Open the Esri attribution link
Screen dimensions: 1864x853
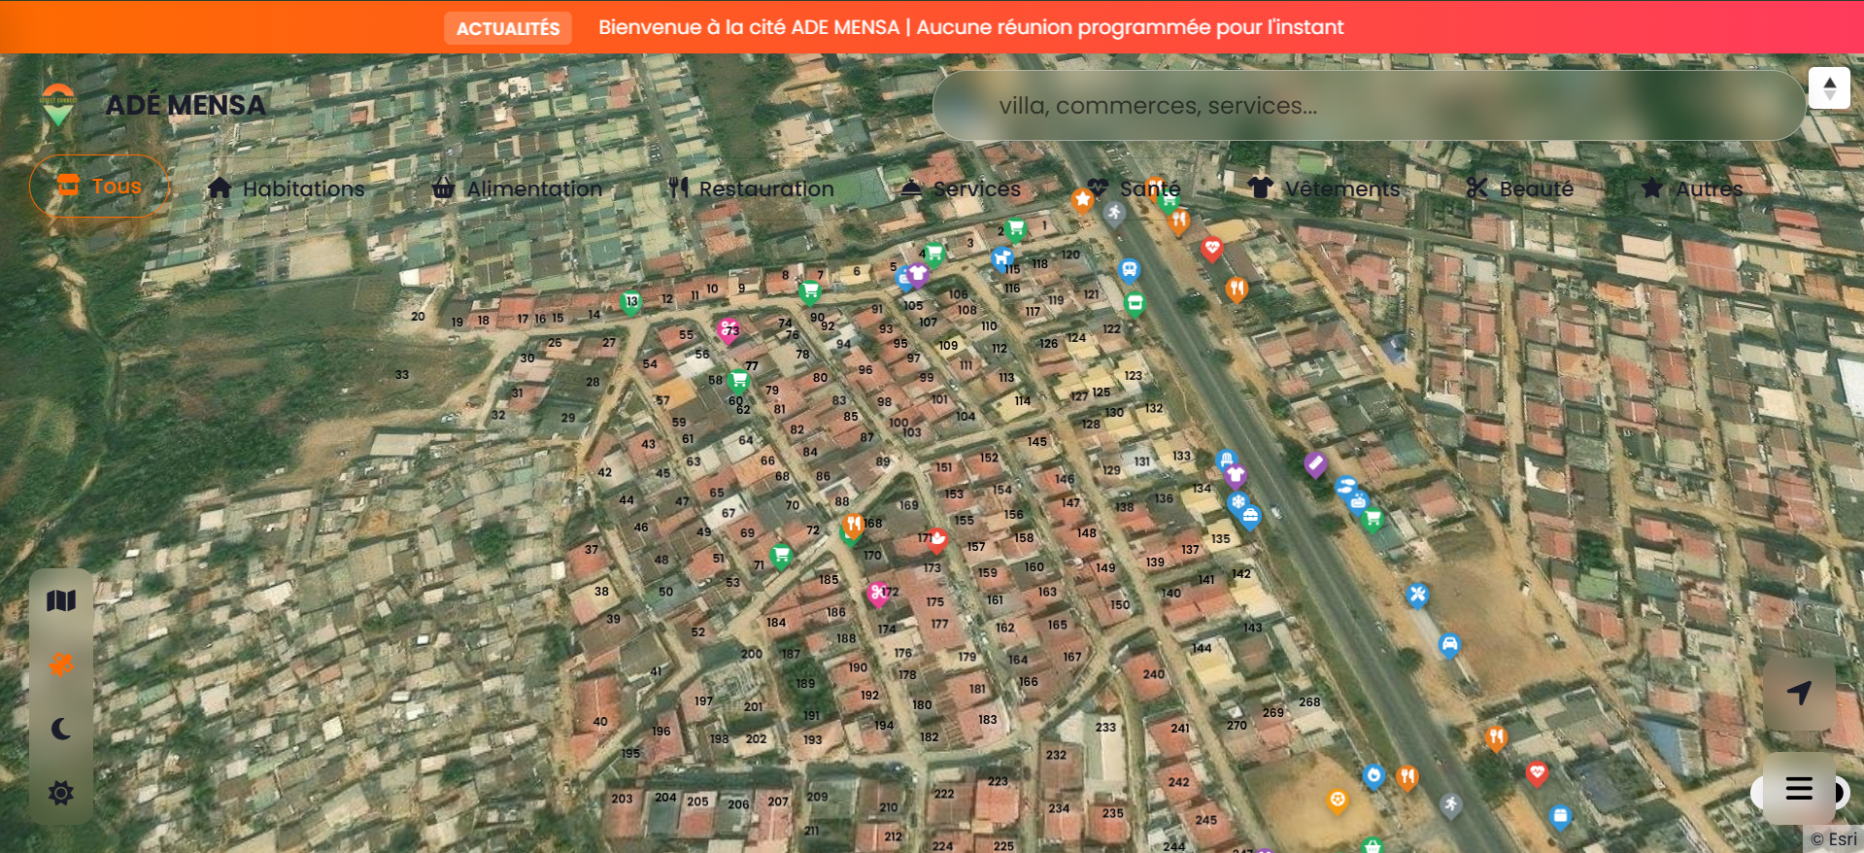[x=1834, y=839]
